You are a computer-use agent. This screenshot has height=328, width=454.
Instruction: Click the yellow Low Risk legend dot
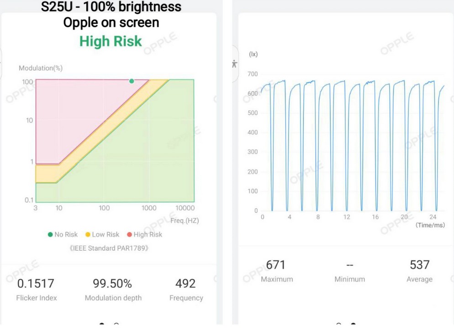tap(88, 235)
